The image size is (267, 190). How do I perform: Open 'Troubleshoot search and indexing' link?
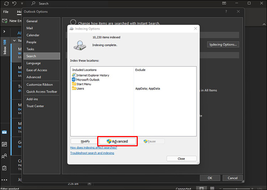[92, 153]
